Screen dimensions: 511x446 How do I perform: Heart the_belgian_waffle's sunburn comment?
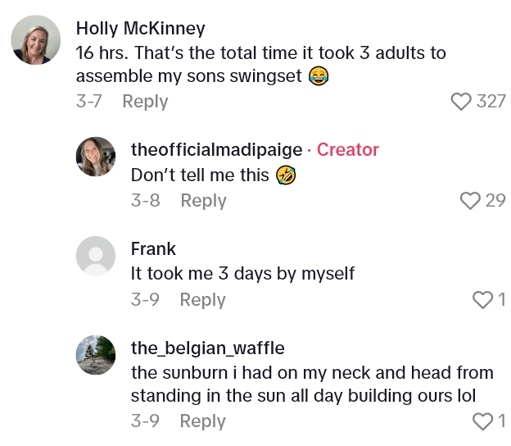483,421
